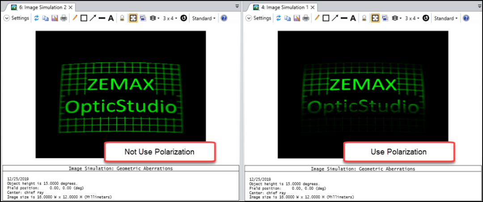The height and width of the screenshot is (202, 483).
Task: Choose the rectangle draw tool in Image Simulation 1
Action: (x=326, y=18)
